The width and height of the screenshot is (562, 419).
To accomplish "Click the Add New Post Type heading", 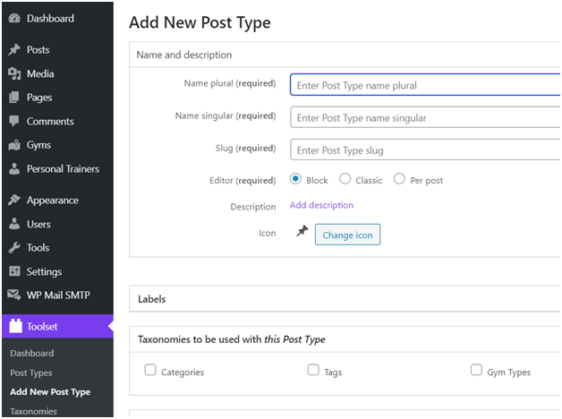I will pyautogui.click(x=200, y=22).
